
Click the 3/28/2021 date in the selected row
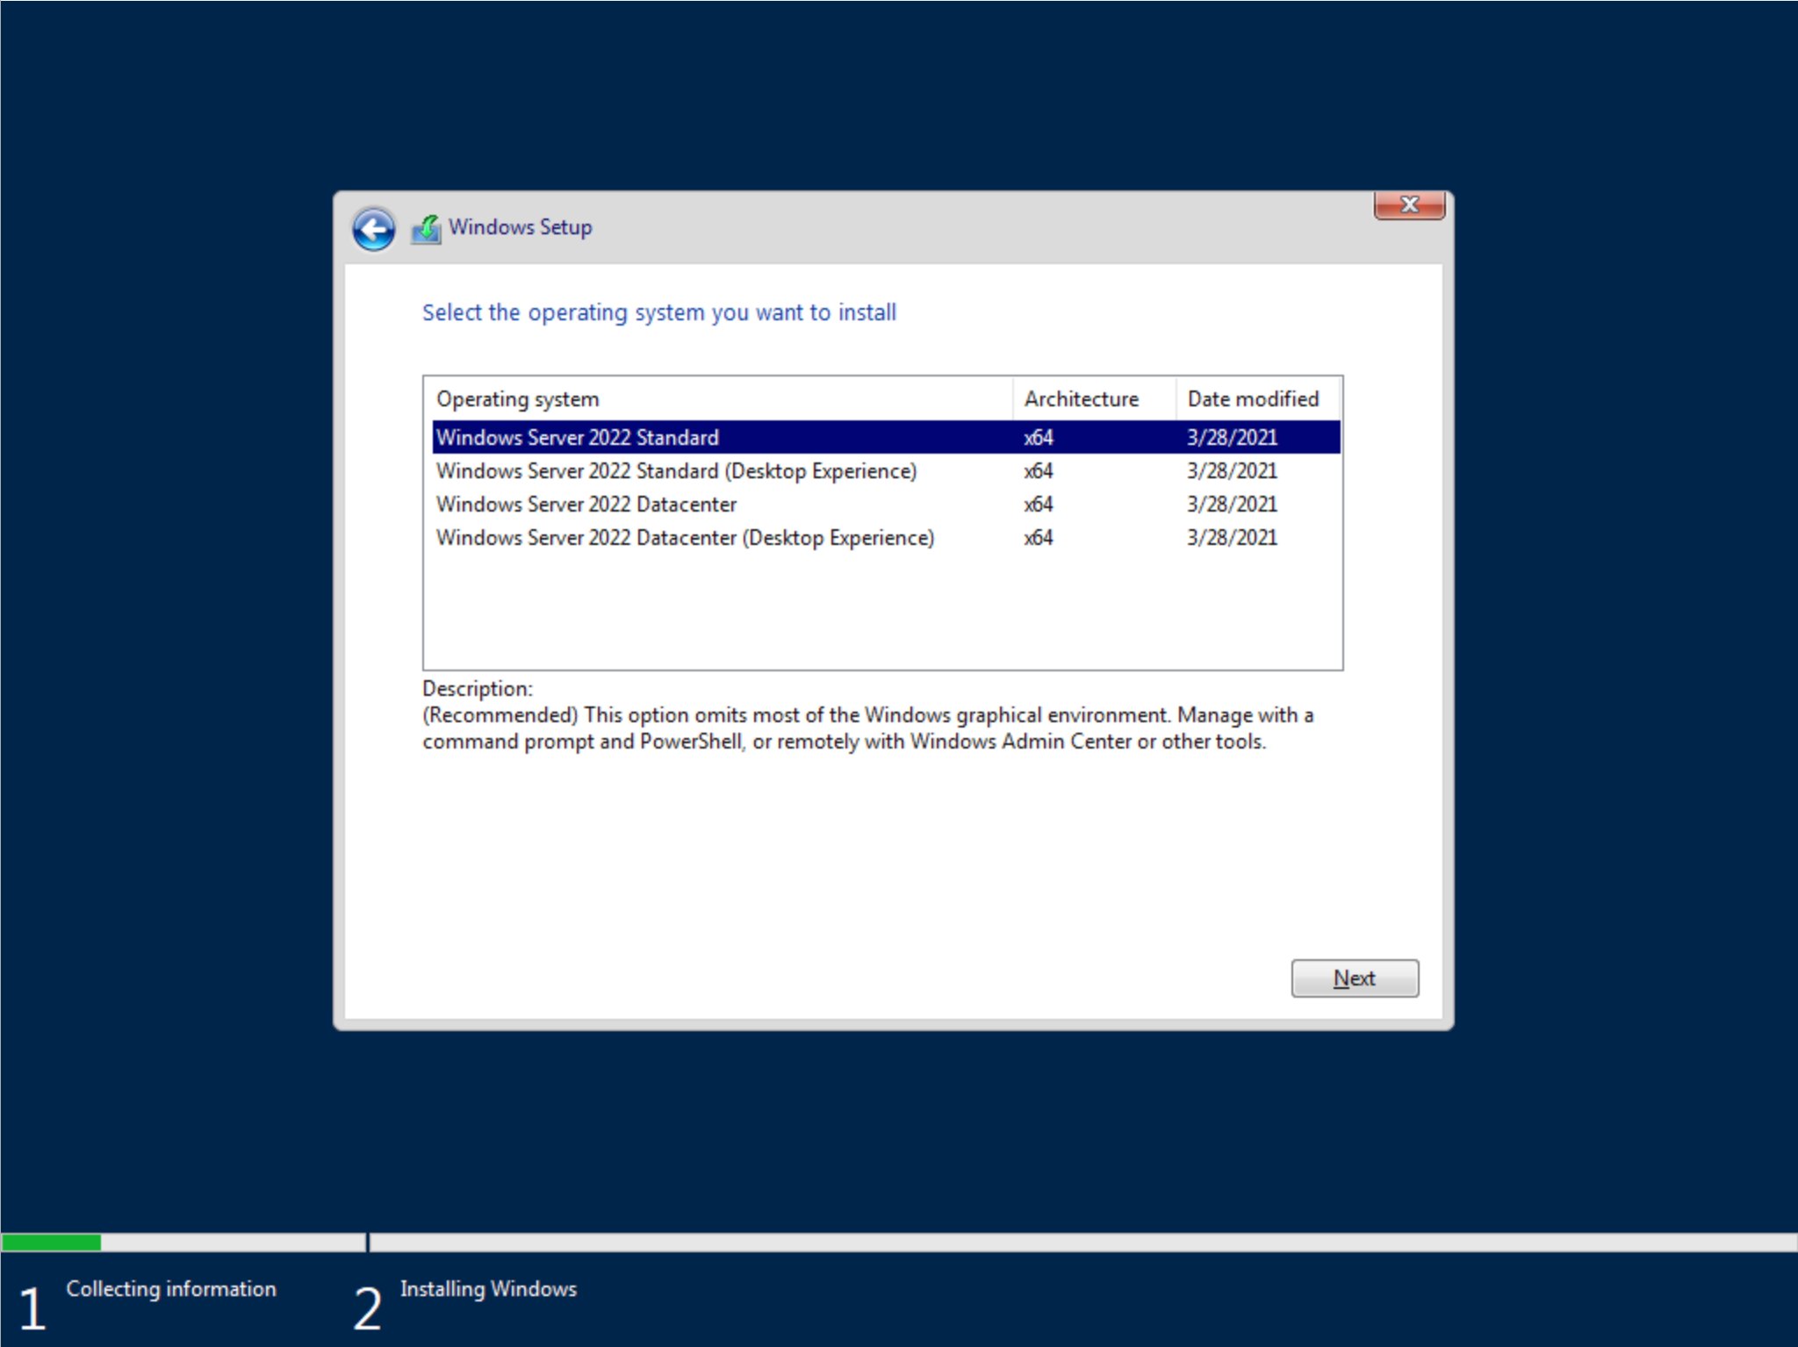1232,437
